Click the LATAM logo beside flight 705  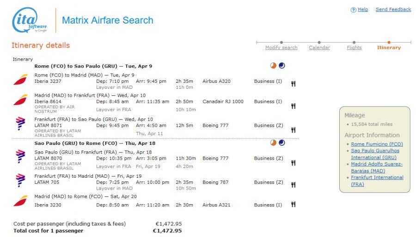pos(20,181)
